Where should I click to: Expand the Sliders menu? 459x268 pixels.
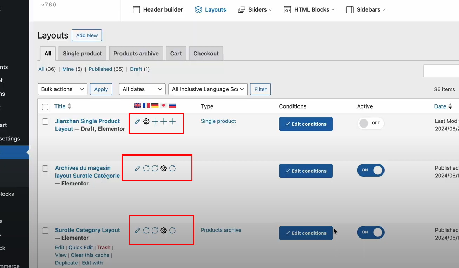(255, 9)
